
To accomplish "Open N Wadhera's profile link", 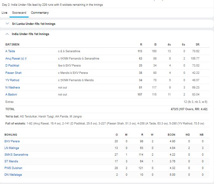I will click(x=13, y=88).
